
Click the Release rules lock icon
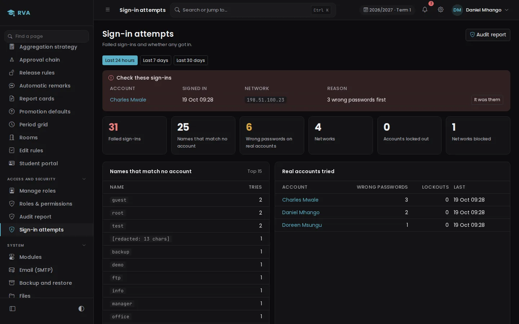pyautogui.click(x=12, y=73)
